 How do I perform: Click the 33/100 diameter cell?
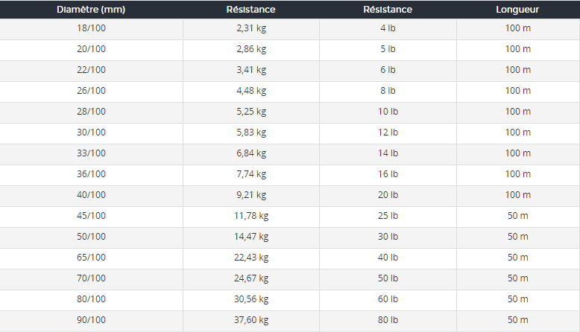91,153
